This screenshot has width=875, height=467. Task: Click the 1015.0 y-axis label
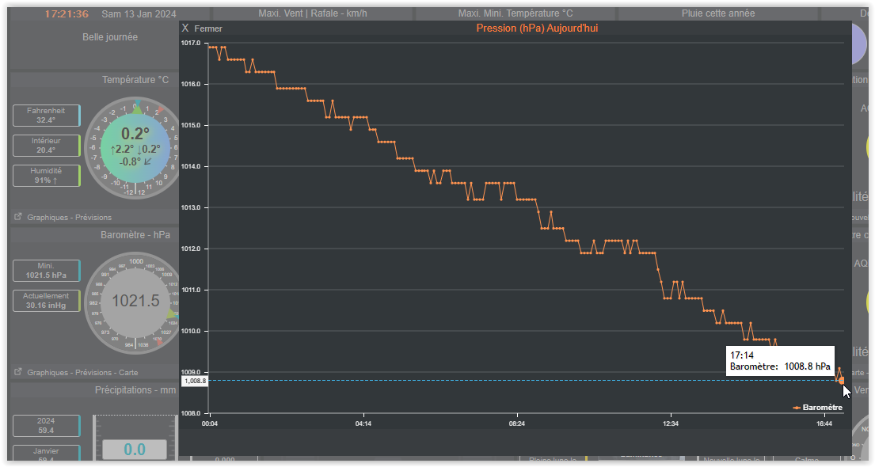[190, 126]
